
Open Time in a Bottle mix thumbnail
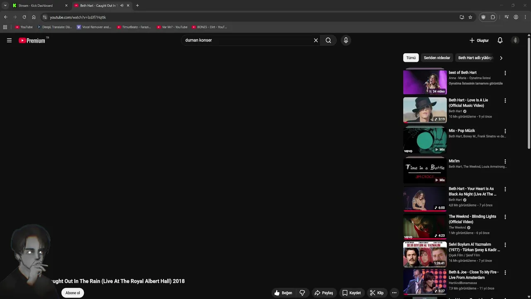(425, 171)
